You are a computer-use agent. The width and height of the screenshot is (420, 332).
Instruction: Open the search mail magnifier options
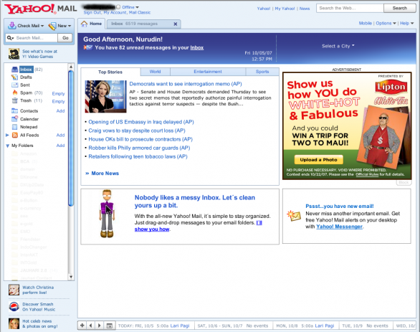(11, 38)
